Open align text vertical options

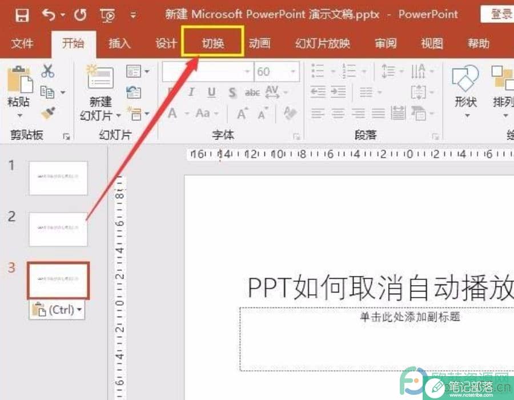tap(423, 93)
